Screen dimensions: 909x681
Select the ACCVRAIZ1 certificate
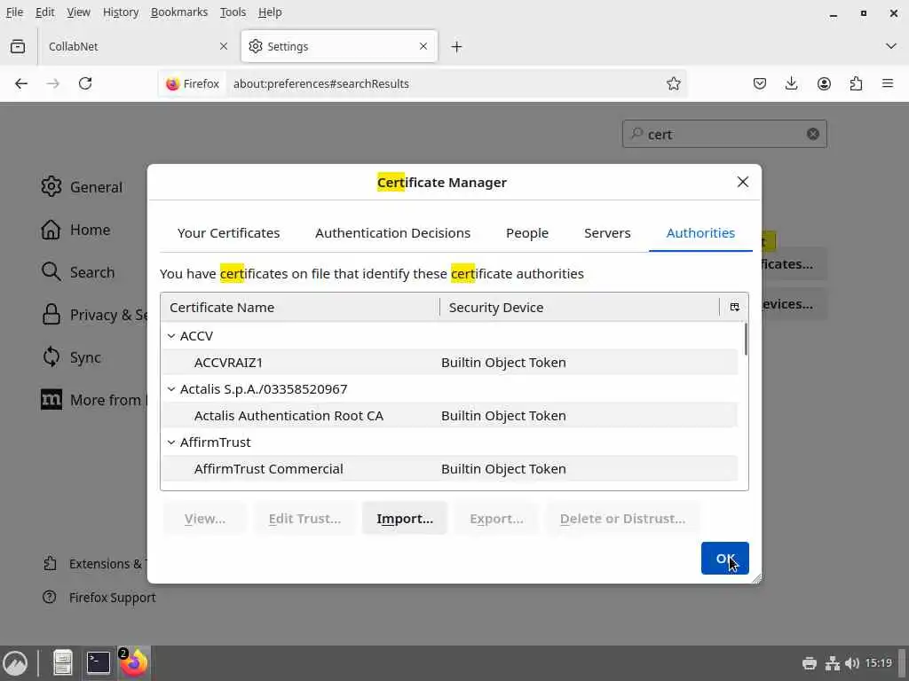click(x=449, y=363)
